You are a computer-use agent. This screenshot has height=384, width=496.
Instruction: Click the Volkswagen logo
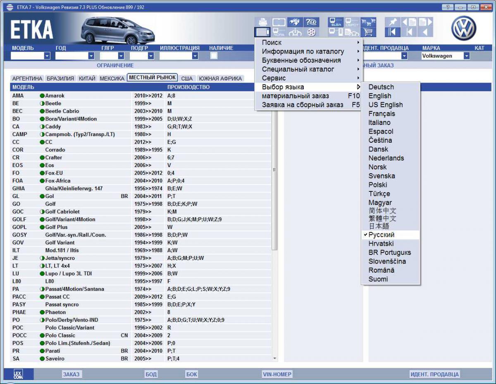pyautogui.click(x=464, y=28)
